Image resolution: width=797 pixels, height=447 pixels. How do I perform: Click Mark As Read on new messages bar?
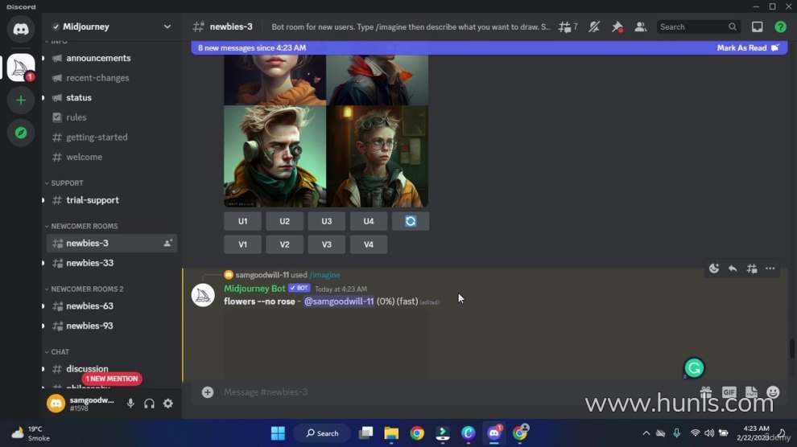(747, 47)
